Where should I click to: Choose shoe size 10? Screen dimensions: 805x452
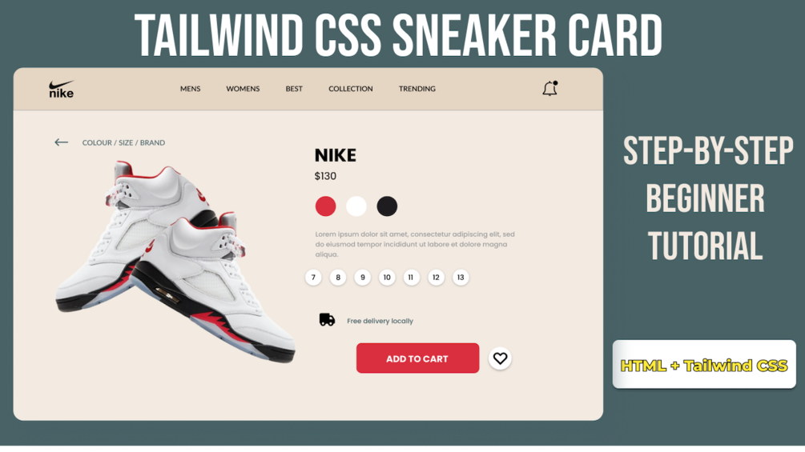click(387, 278)
